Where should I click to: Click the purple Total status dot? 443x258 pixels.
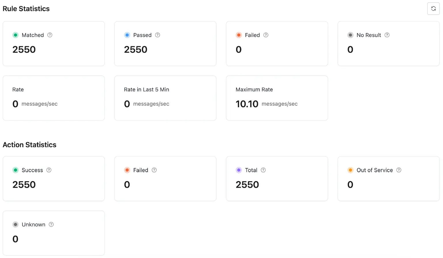239,170
